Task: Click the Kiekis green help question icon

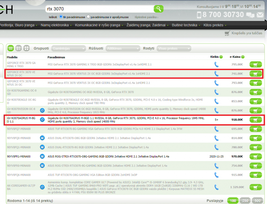Action: 221,57
